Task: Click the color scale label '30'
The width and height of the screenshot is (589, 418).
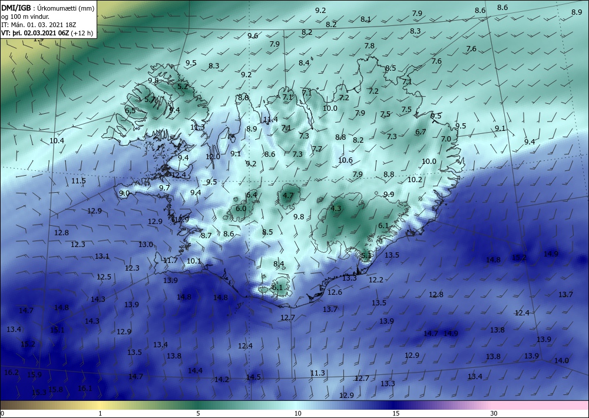Action: point(494,413)
